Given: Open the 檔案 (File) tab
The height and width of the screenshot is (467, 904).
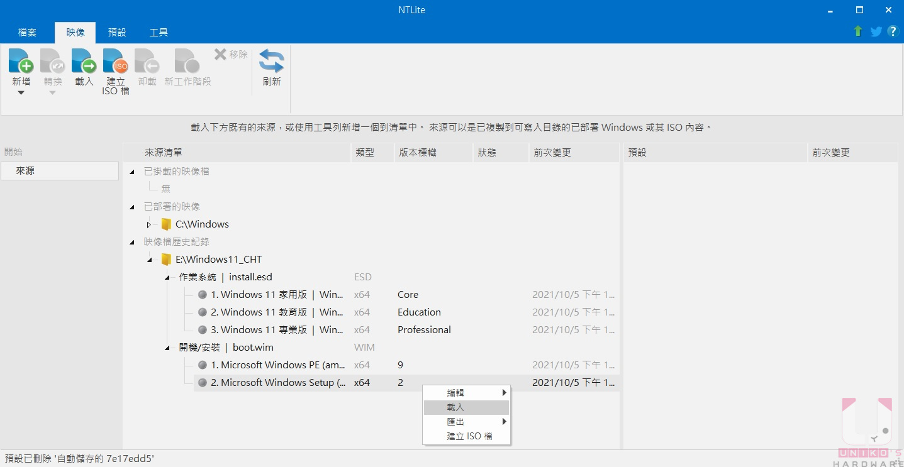Looking at the screenshot, I should coord(28,33).
